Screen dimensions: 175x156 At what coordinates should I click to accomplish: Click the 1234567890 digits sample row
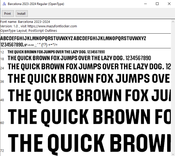coord(29,45)
